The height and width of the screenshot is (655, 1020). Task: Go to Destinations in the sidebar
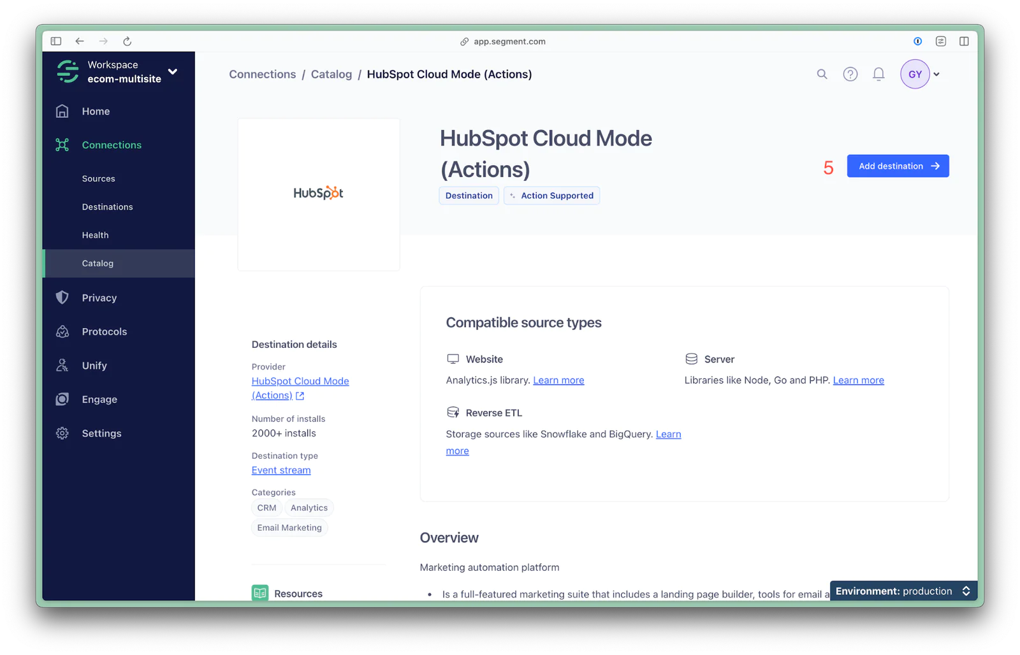pyautogui.click(x=107, y=207)
